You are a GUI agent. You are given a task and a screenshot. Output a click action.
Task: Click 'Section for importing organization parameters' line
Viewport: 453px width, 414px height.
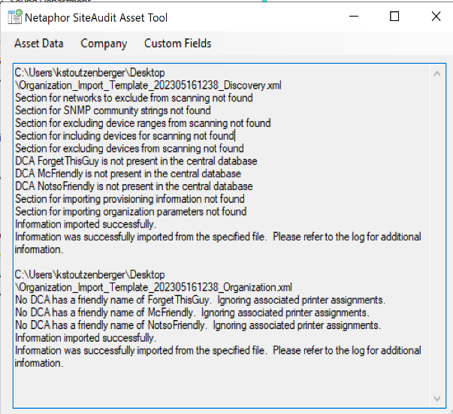130,212
